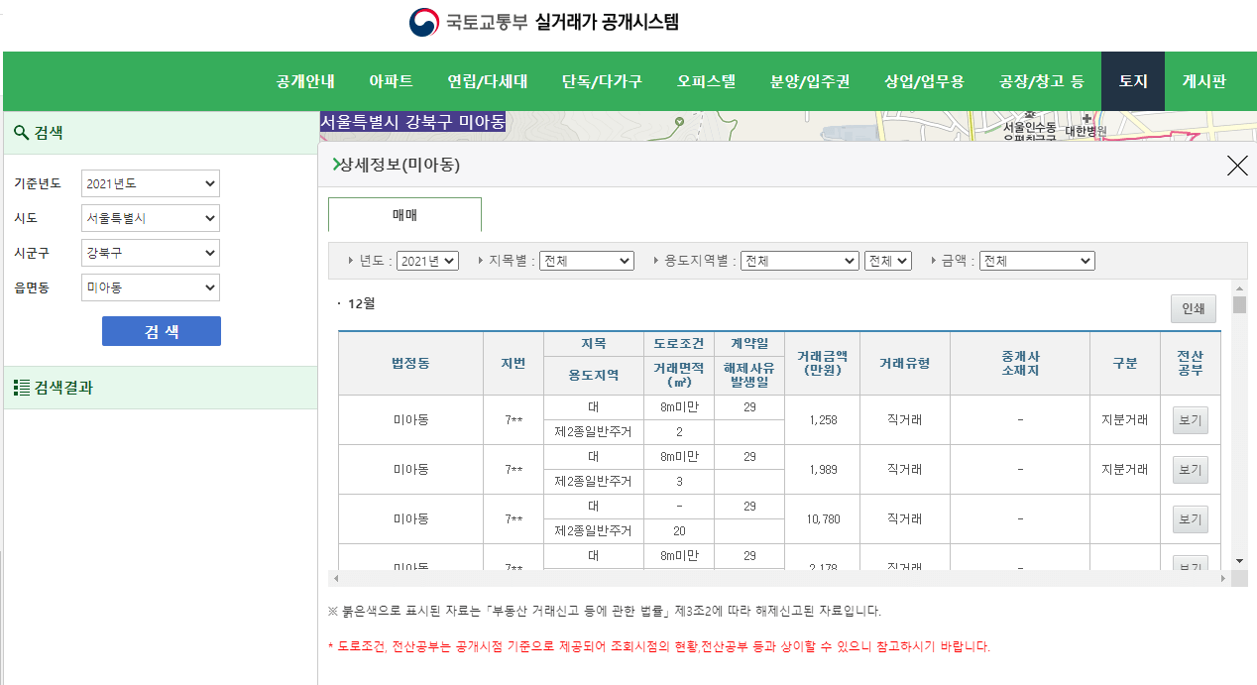Click 보기 on the first 미아동 row
Image resolution: width=1257 pixels, height=685 pixels.
pyautogui.click(x=1190, y=418)
